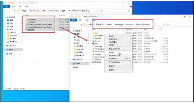The image size is (194, 103).
Task: Click steamapps in the address breadcrumb
Action: pyautogui.click(x=119, y=25)
